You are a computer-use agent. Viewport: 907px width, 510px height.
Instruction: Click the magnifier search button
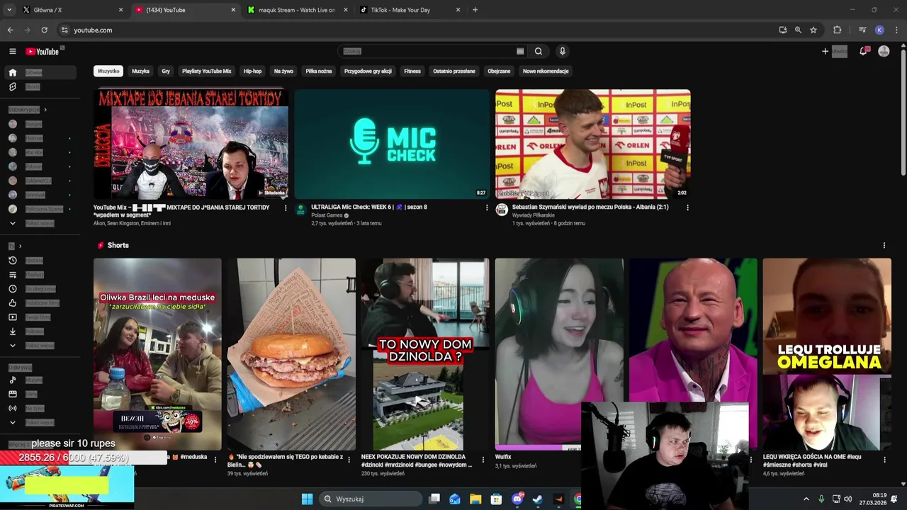[x=539, y=51]
